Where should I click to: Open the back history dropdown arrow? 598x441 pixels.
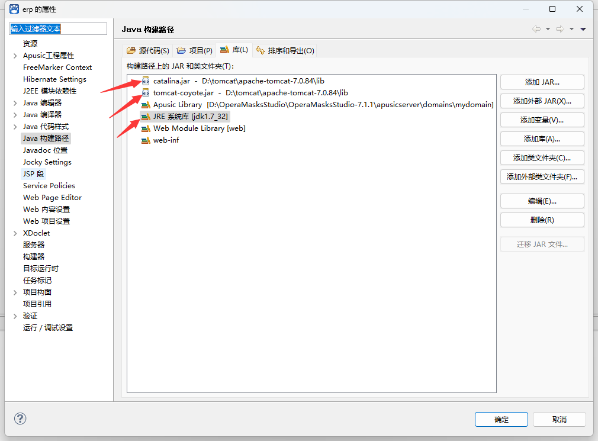tap(548, 29)
